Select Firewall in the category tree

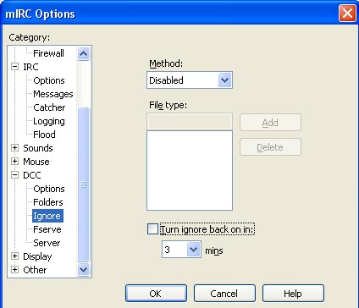coord(48,53)
